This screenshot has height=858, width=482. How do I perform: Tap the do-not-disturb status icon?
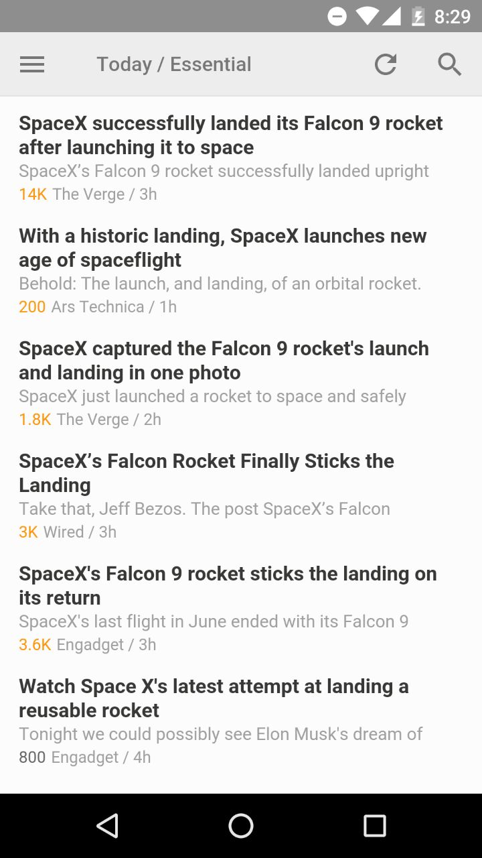pyautogui.click(x=337, y=16)
